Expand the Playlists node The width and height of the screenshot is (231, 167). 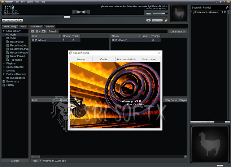pos(4,63)
